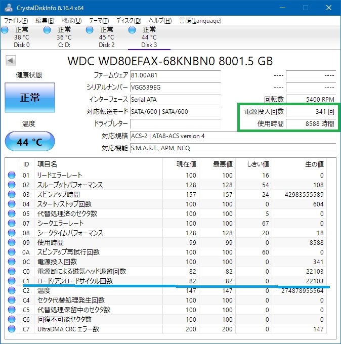Open the 言語(Language) menu

click(x=200, y=21)
